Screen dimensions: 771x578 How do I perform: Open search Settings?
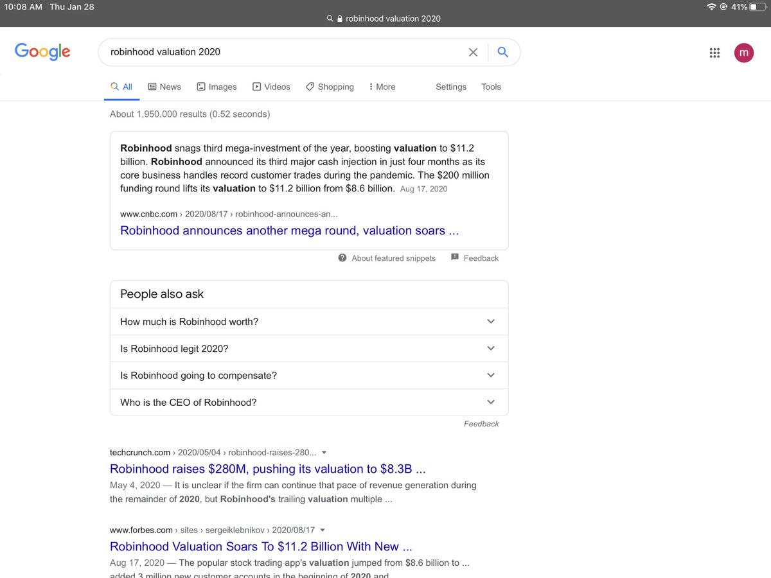(451, 87)
